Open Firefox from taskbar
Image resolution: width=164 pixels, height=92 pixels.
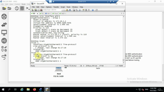[x=34, y=89]
